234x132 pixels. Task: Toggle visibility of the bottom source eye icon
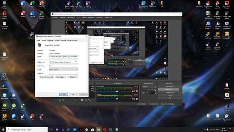(x=91, y=91)
